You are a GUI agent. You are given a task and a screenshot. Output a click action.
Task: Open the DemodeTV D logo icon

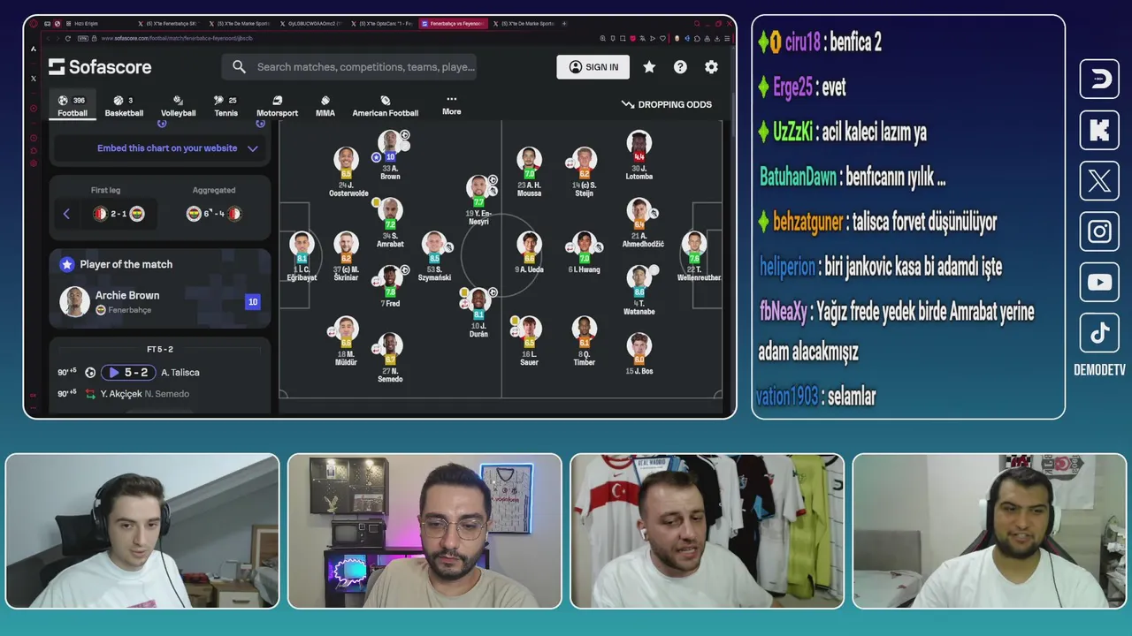pyautogui.click(x=1099, y=79)
